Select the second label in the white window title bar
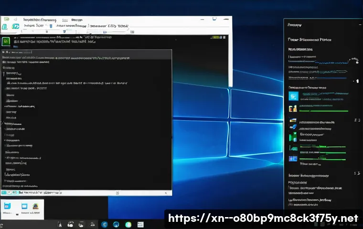The width and height of the screenshot is (363, 229). click(x=65, y=20)
